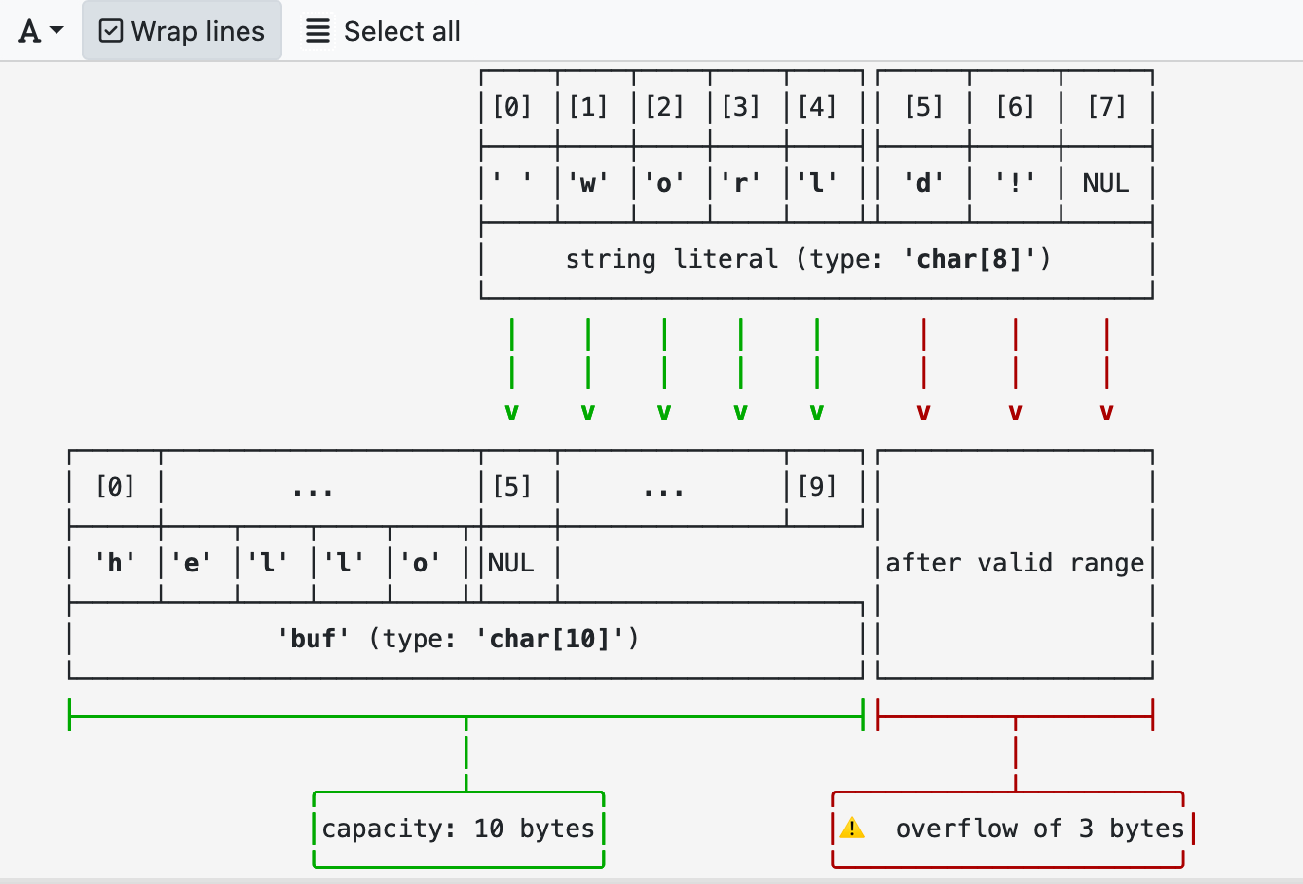The height and width of the screenshot is (884, 1303).
Task: Click the 'buf' char[10] type label
Action: click(x=458, y=639)
